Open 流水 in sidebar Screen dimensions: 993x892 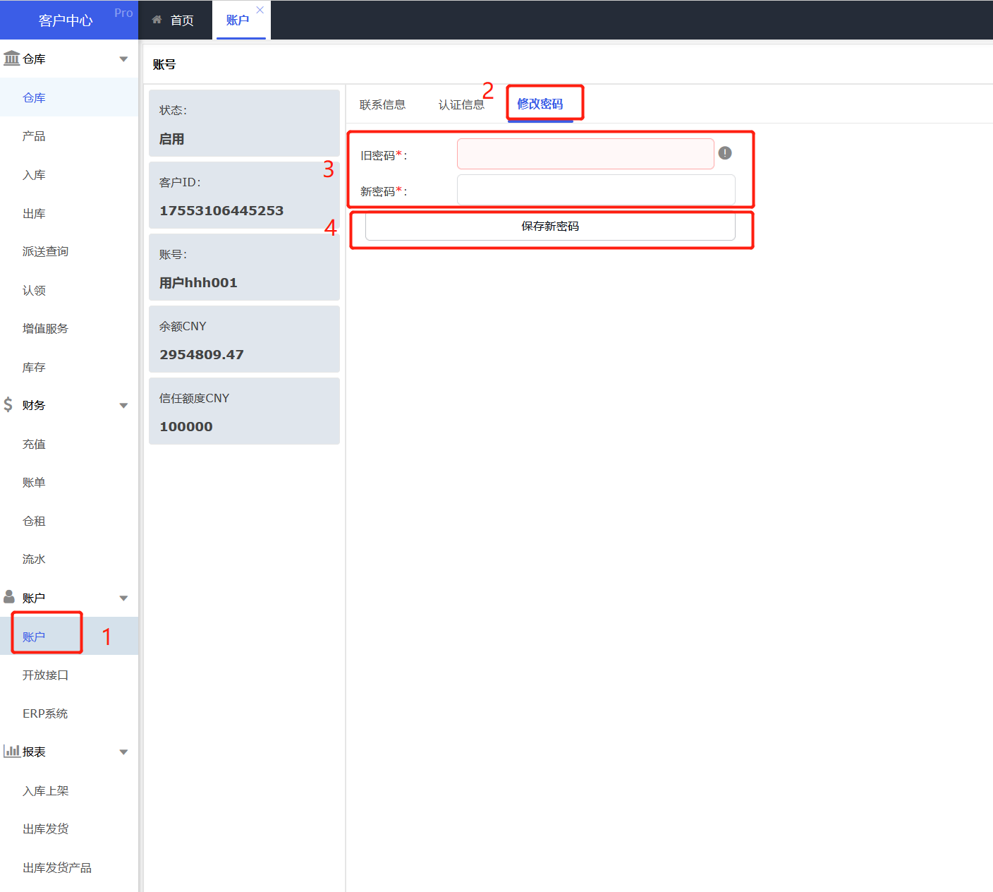tap(69, 559)
